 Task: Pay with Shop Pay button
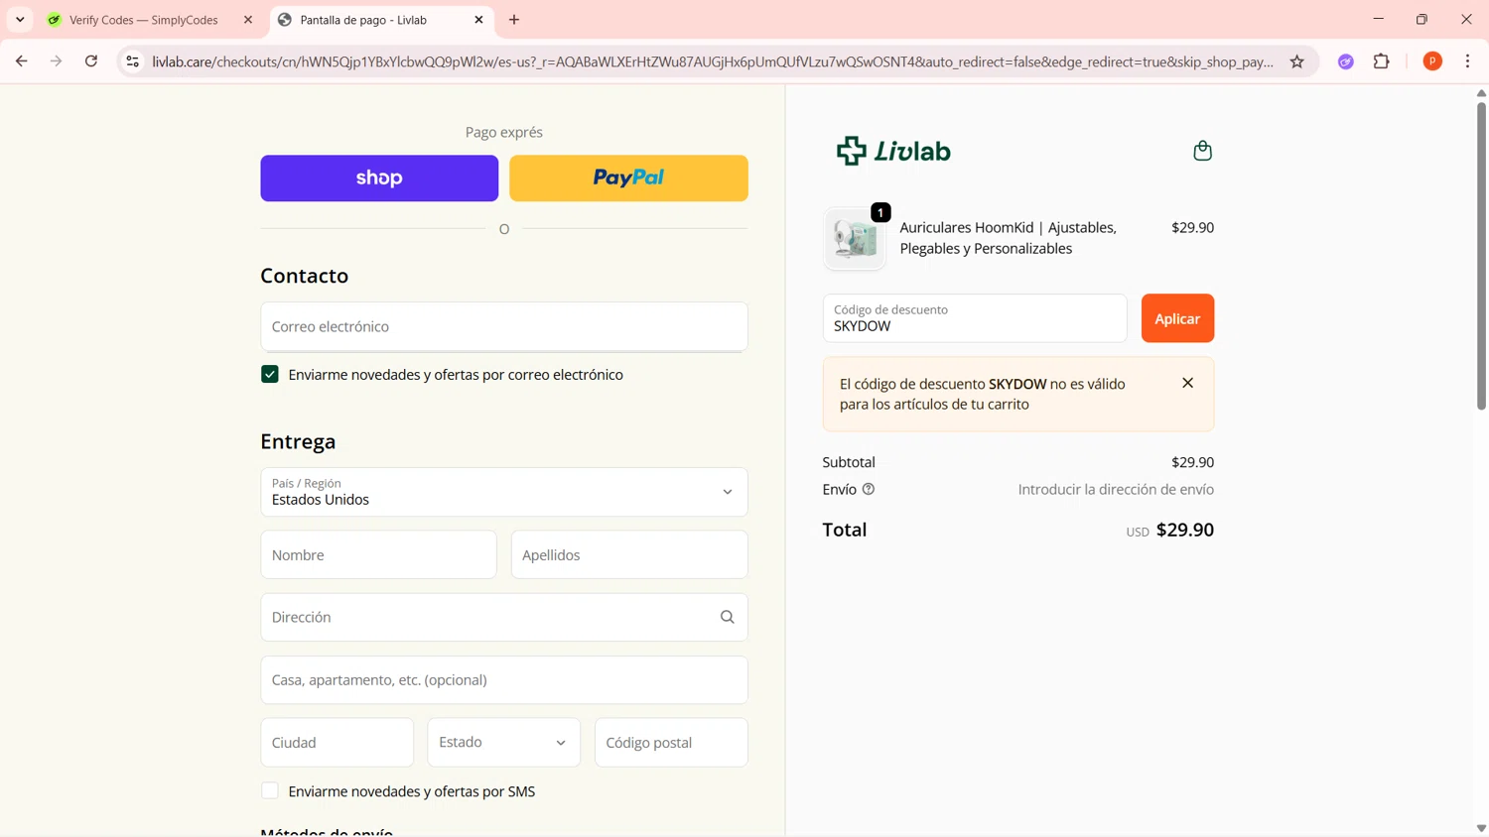[379, 179]
